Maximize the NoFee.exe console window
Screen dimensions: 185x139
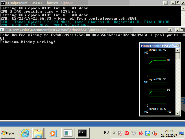click(182, 30)
